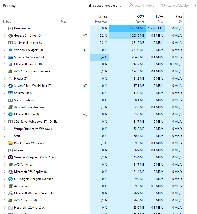
Task: Click the efficiency leaf icon for Google Chrome
Action: click(x=85, y=36)
